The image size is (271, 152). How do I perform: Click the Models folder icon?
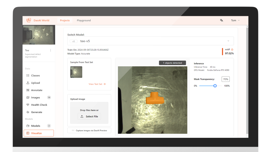tap(28, 126)
